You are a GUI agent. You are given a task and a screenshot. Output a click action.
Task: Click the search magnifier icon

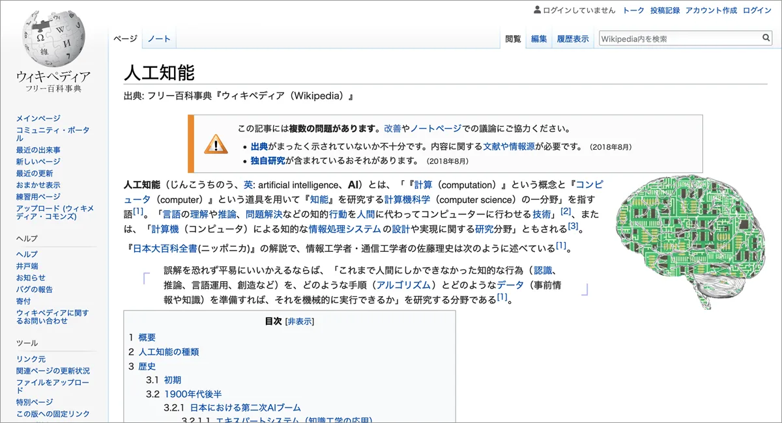[x=766, y=38]
